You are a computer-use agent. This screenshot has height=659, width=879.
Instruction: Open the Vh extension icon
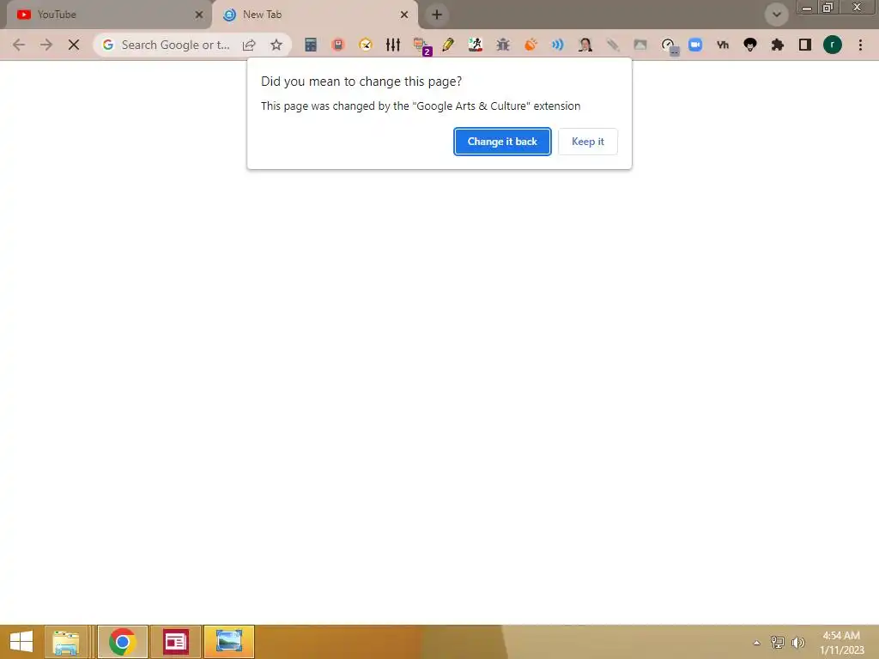(x=723, y=45)
